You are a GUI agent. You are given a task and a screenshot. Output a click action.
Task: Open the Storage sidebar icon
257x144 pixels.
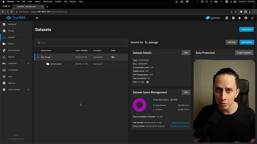pos(4,31)
